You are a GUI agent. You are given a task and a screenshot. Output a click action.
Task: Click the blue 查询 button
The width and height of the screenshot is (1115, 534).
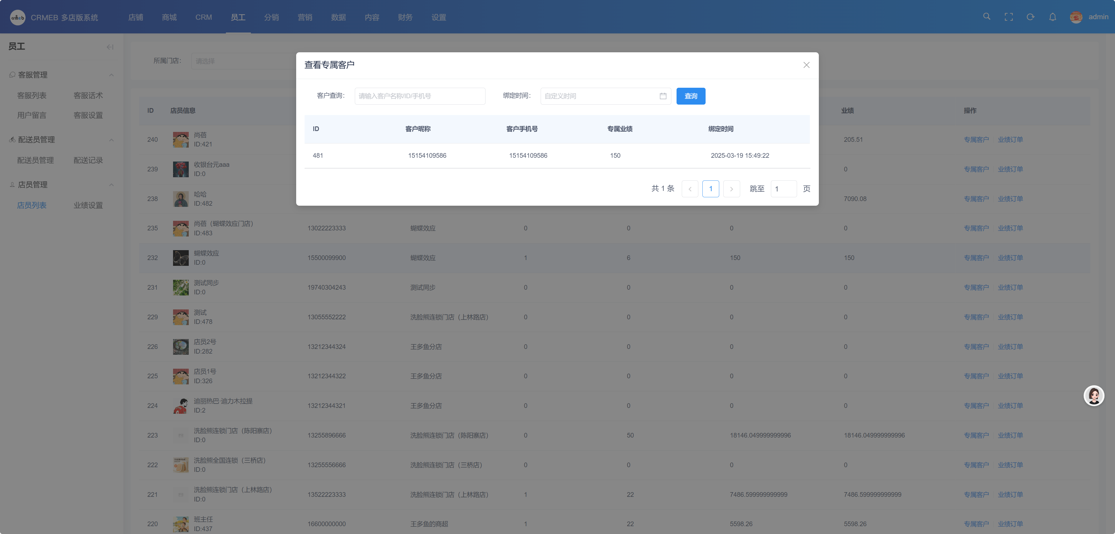tap(691, 96)
